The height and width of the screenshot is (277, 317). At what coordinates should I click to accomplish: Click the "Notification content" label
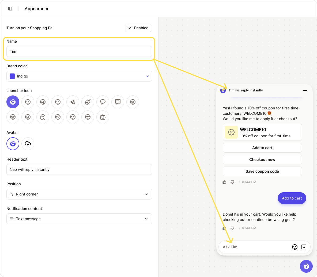(x=24, y=209)
